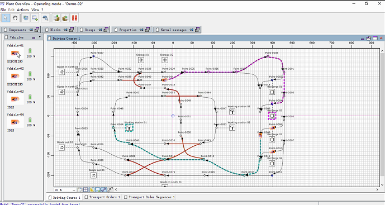The width and height of the screenshot is (385, 205).
Task: Activate the hand drag tool
Action: [15, 18]
